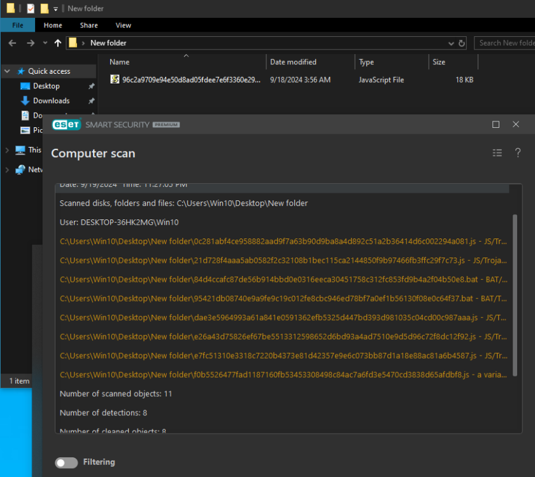Click the This PC monitor icon

[20, 150]
